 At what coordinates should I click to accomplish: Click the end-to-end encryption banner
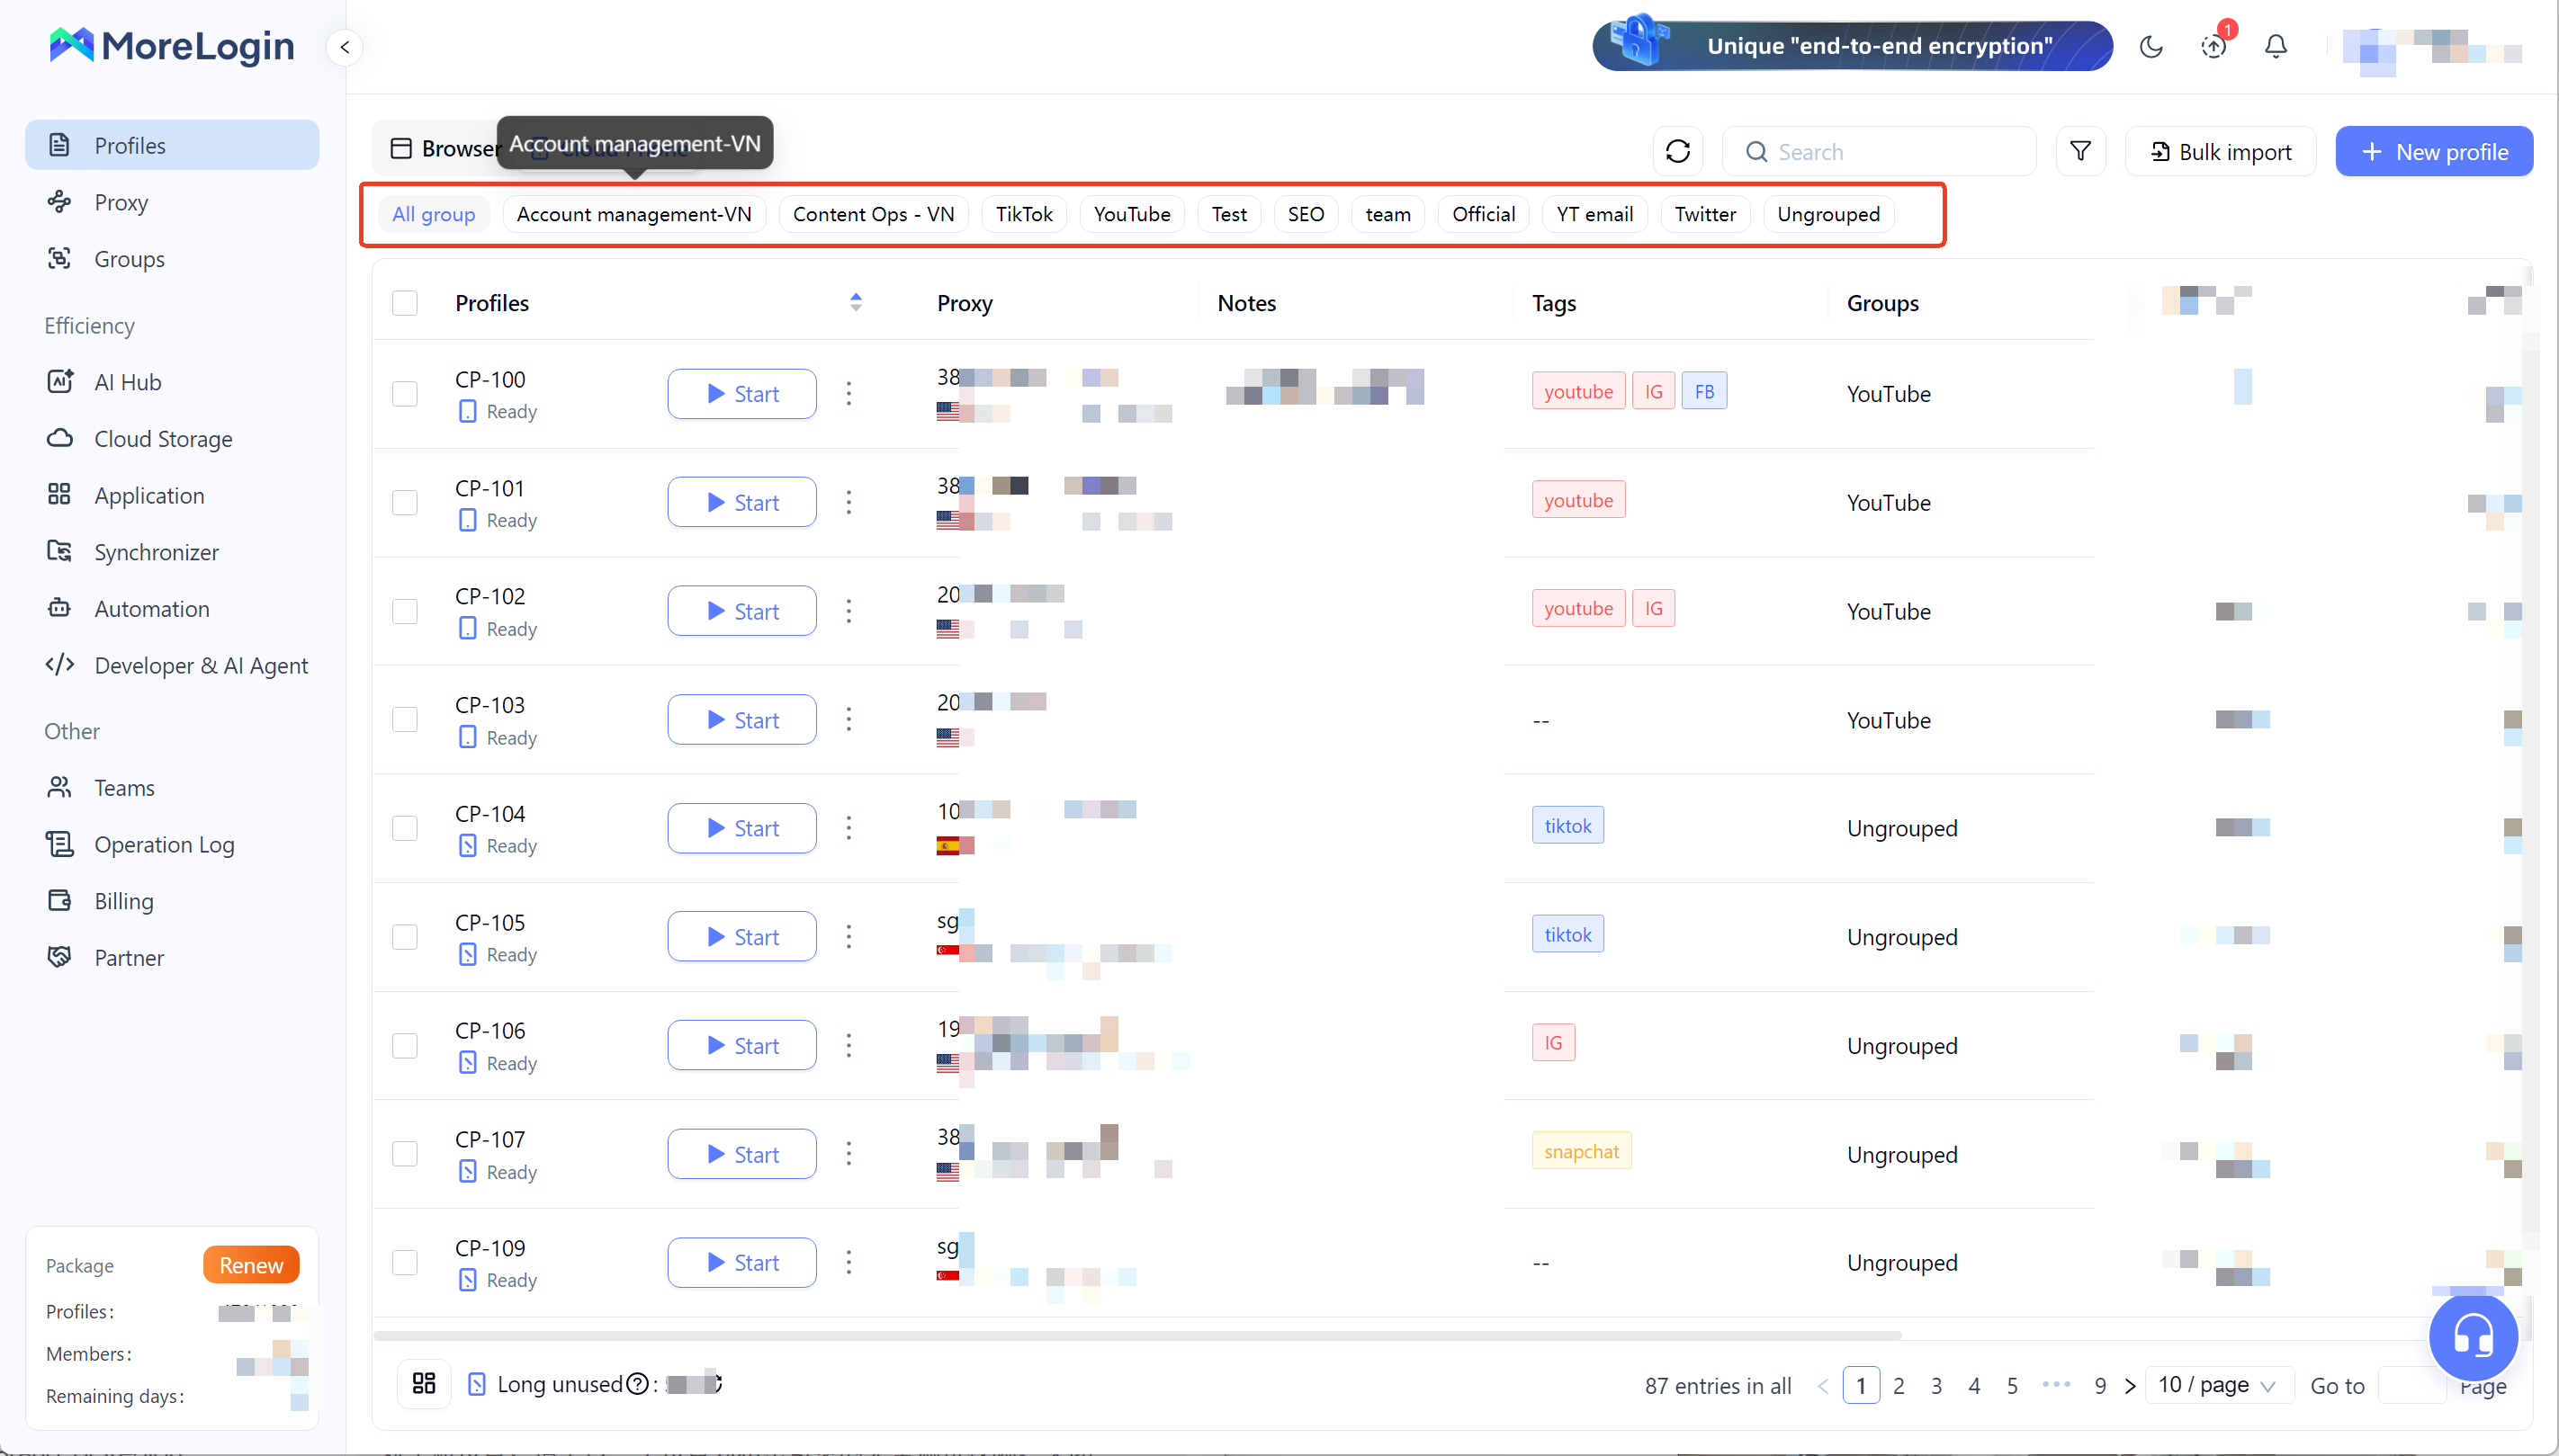pyautogui.click(x=1853, y=46)
